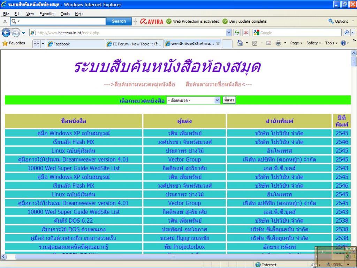Screen dimensions: 357x268
Task: Expand the address bar history dropdown
Action: [229, 33]
